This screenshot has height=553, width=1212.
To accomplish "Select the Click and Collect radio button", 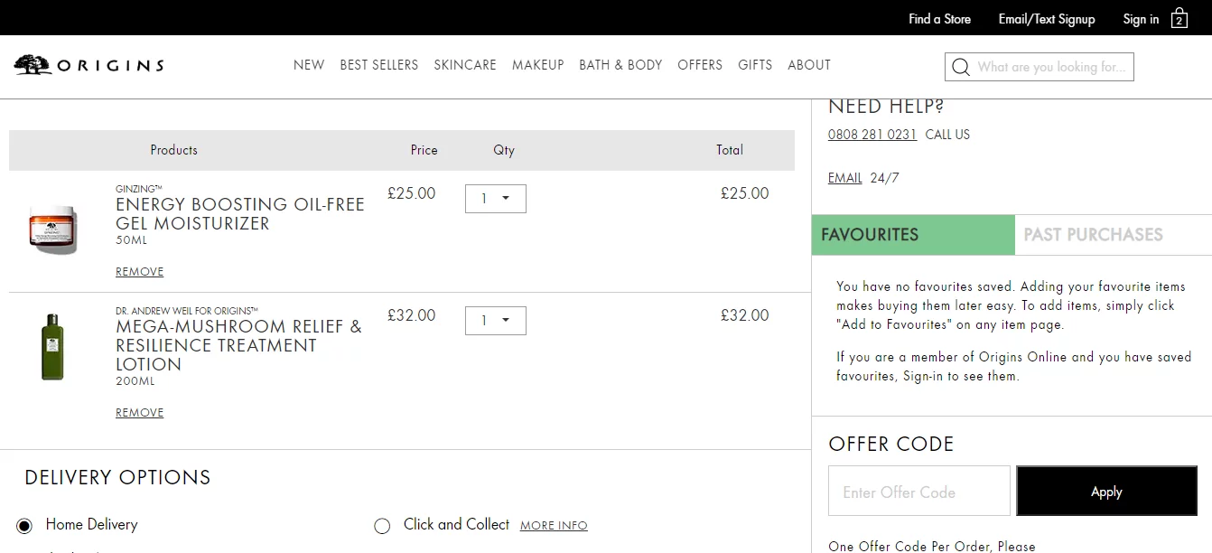I will coord(382,525).
